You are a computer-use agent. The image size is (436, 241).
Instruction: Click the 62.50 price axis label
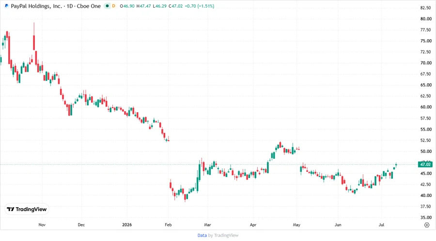point(426,96)
